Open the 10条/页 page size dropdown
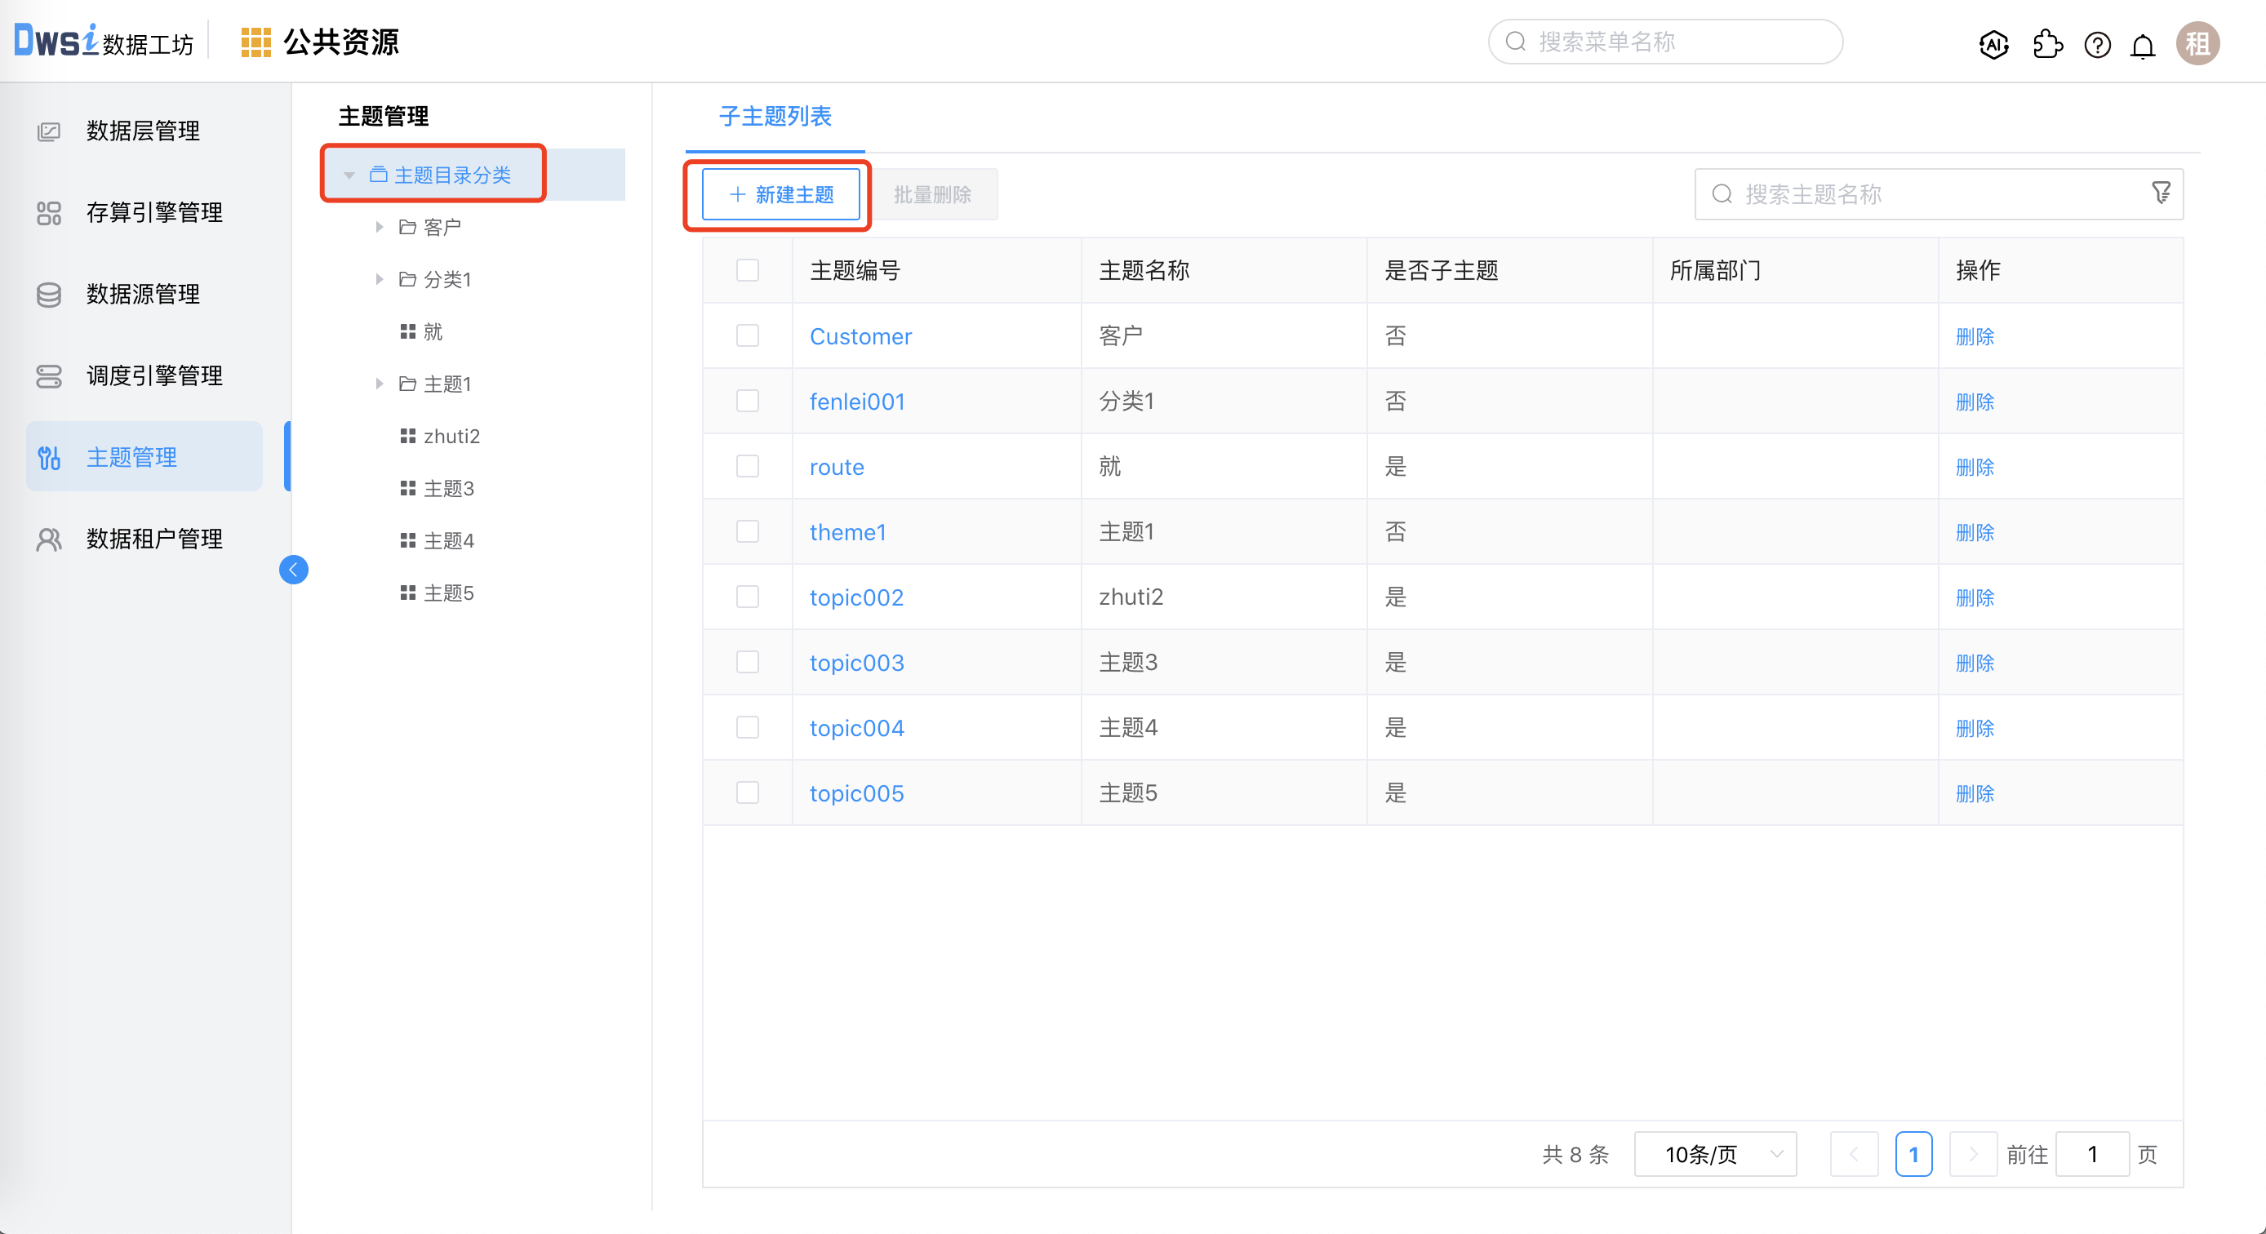The image size is (2266, 1234). 1714,1154
